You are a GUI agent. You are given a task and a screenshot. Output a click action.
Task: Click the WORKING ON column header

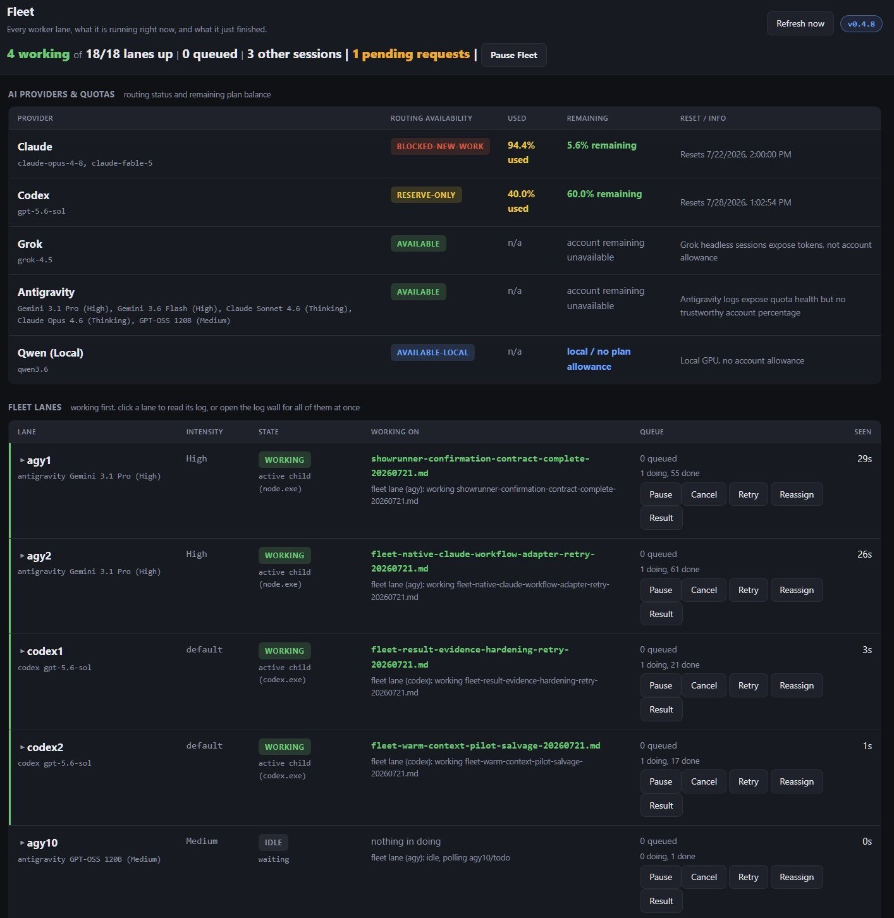pos(395,432)
